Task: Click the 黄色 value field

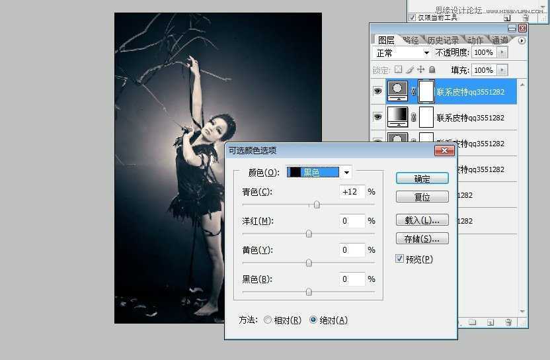Action: click(352, 250)
